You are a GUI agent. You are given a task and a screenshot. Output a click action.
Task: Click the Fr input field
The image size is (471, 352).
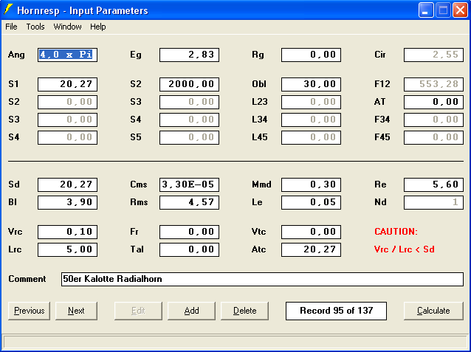(189, 232)
